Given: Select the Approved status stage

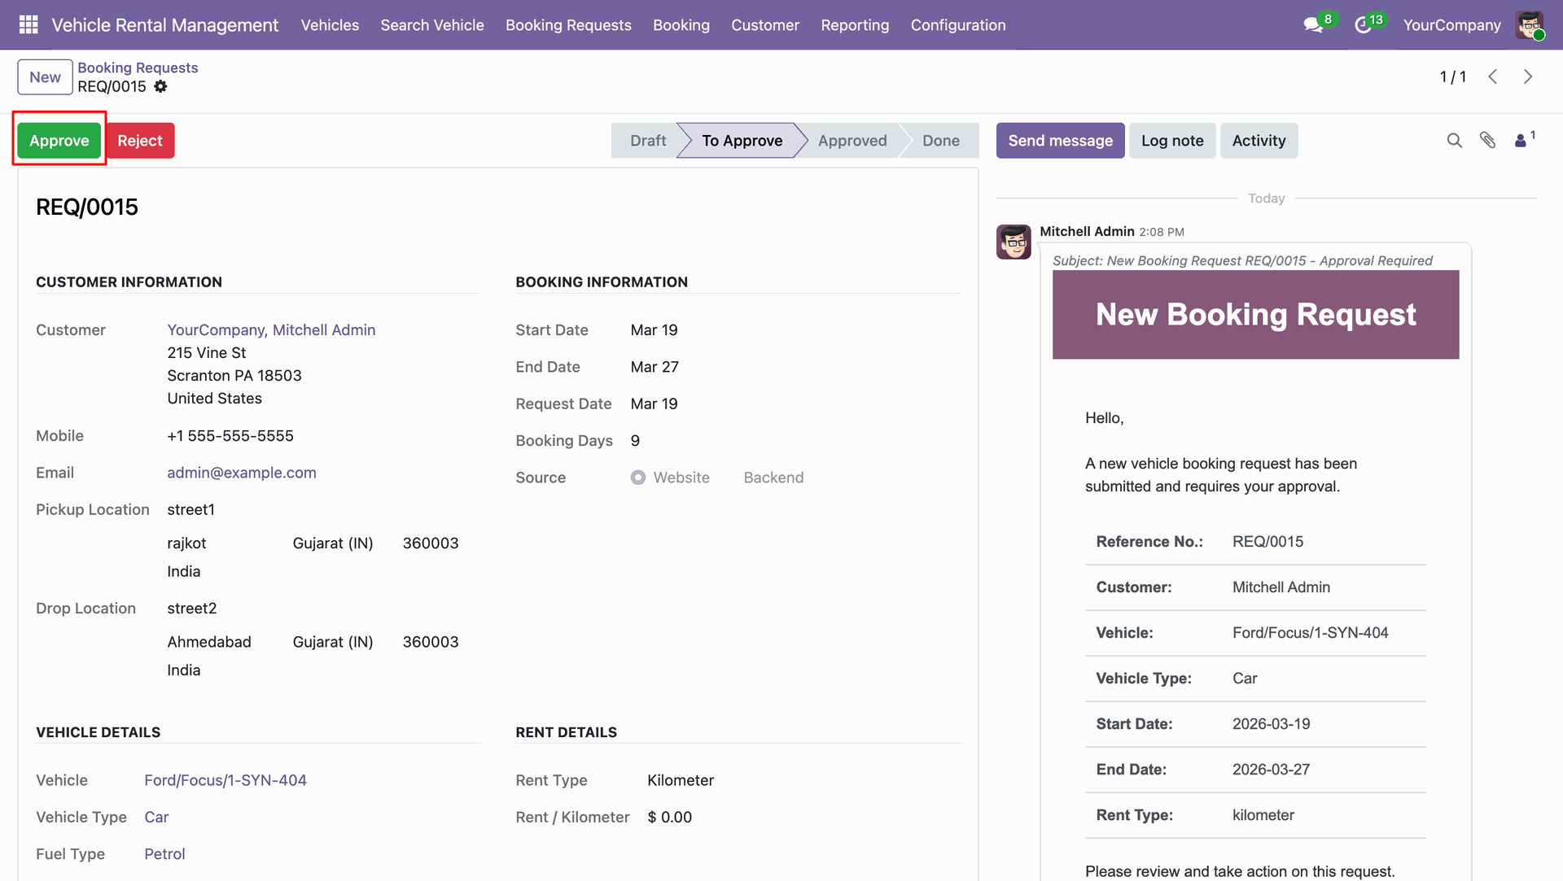Looking at the screenshot, I should coord(852,141).
